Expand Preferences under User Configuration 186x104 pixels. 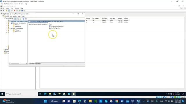(x=12, y=32)
